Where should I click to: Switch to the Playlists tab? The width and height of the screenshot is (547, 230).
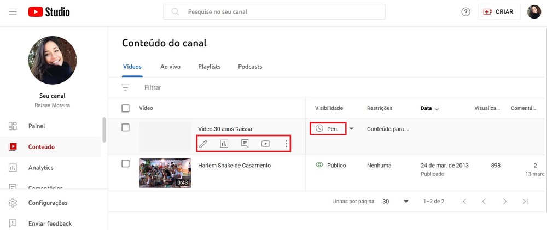[210, 67]
